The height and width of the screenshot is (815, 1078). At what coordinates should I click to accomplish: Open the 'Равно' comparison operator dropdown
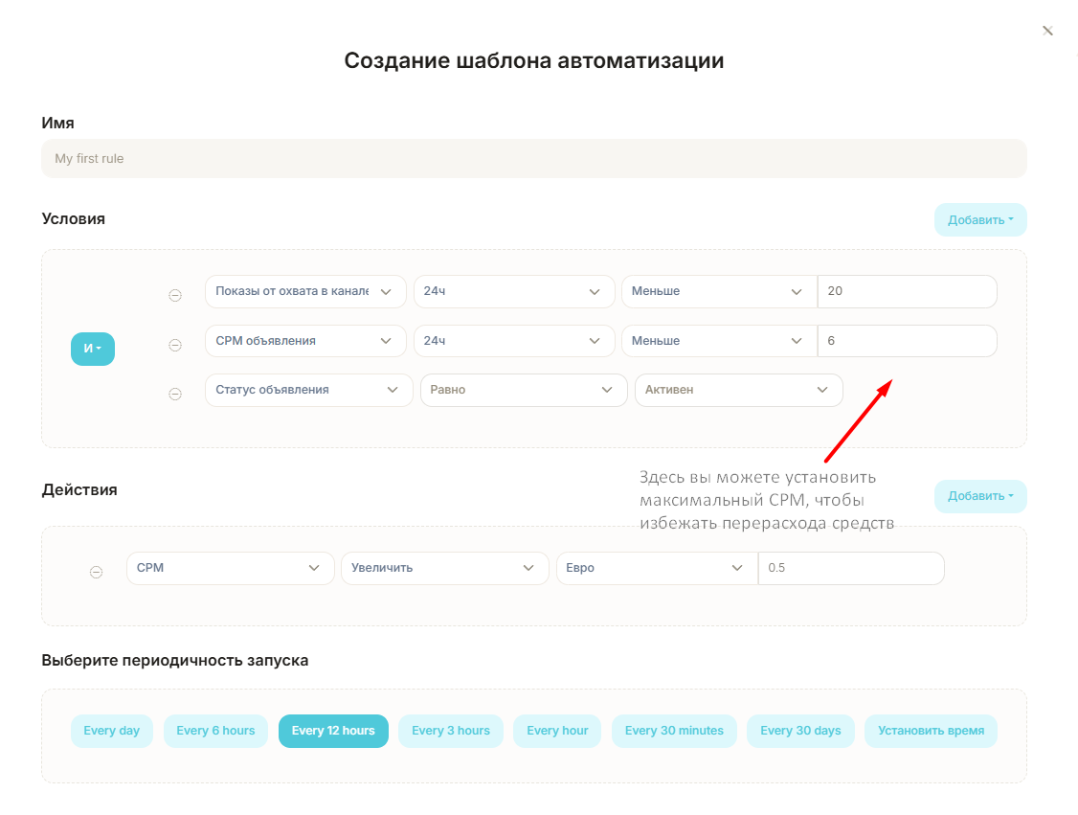click(x=523, y=390)
